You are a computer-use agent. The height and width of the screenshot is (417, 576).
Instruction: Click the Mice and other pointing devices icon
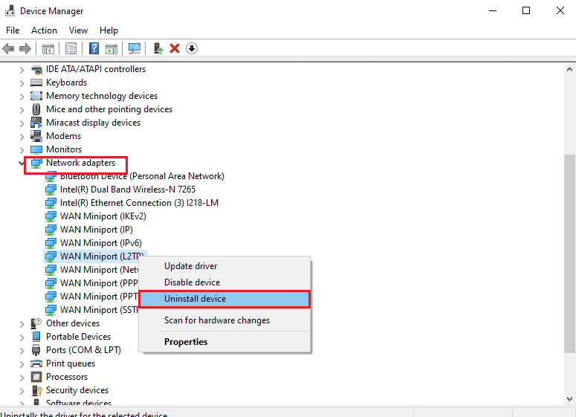[36, 109]
